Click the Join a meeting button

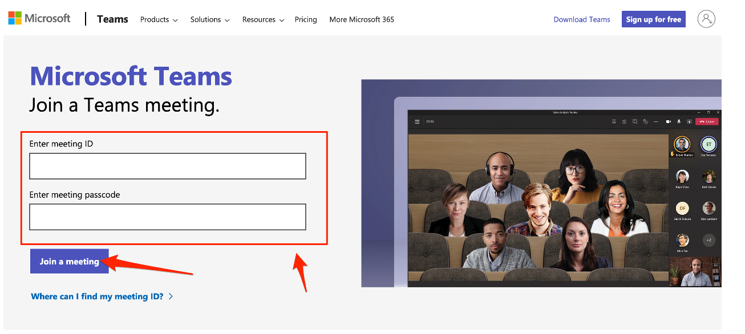click(69, 261)
